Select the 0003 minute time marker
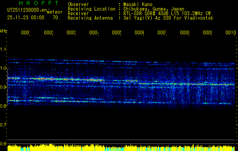The height and width of the screenshot is (151, 238). [72, 32]
